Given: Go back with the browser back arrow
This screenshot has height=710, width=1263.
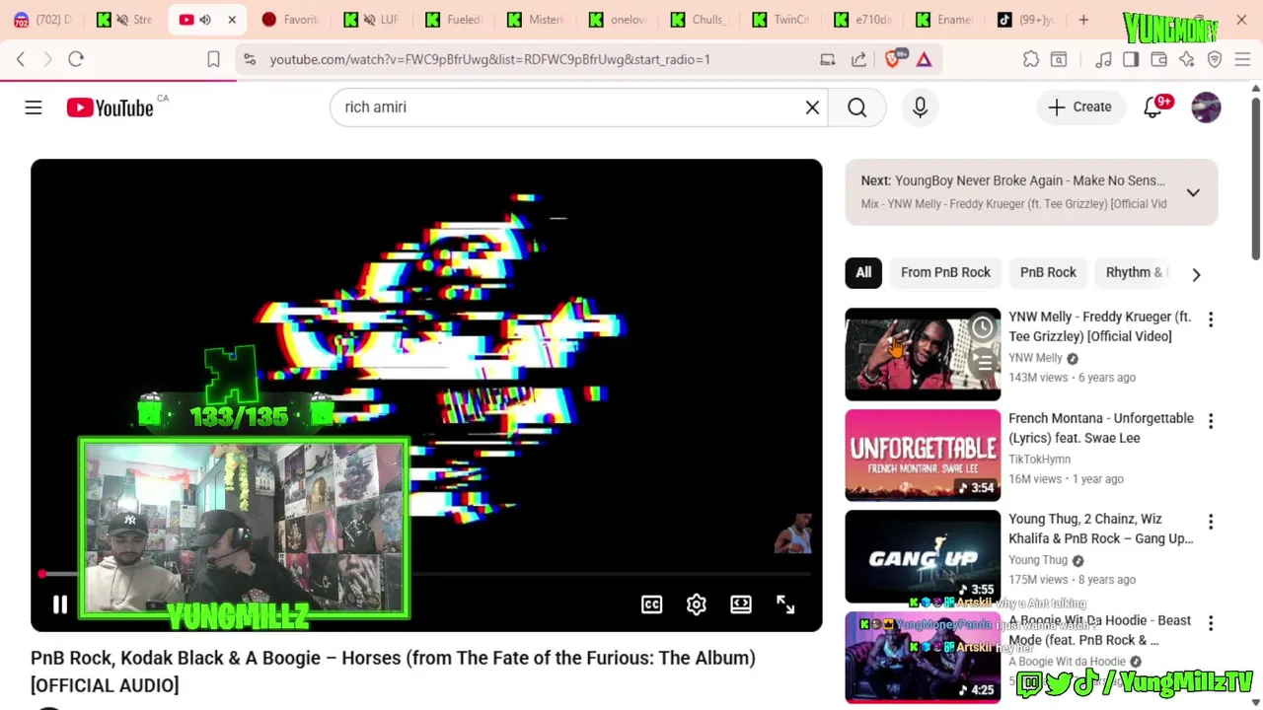Looking at the screenshot, I should coord(21,59).
